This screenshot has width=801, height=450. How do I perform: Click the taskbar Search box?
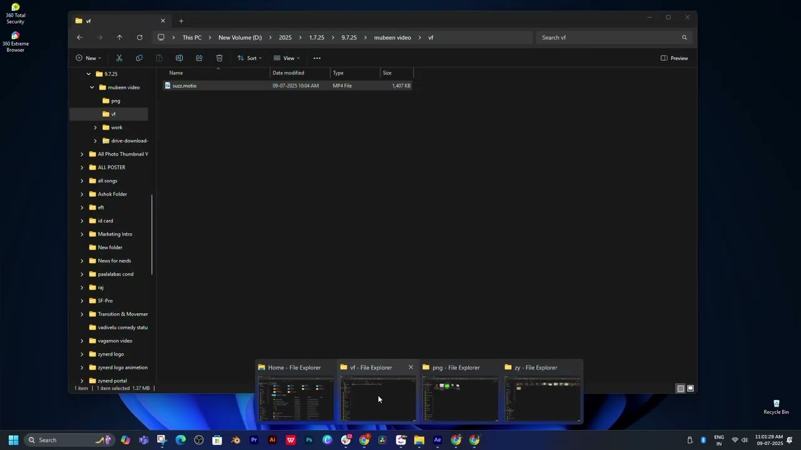tap(69, 440)
